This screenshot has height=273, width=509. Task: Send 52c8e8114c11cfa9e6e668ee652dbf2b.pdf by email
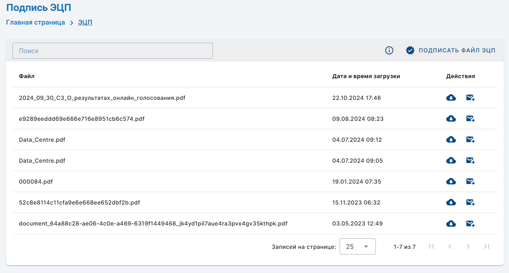coord(470,203)
